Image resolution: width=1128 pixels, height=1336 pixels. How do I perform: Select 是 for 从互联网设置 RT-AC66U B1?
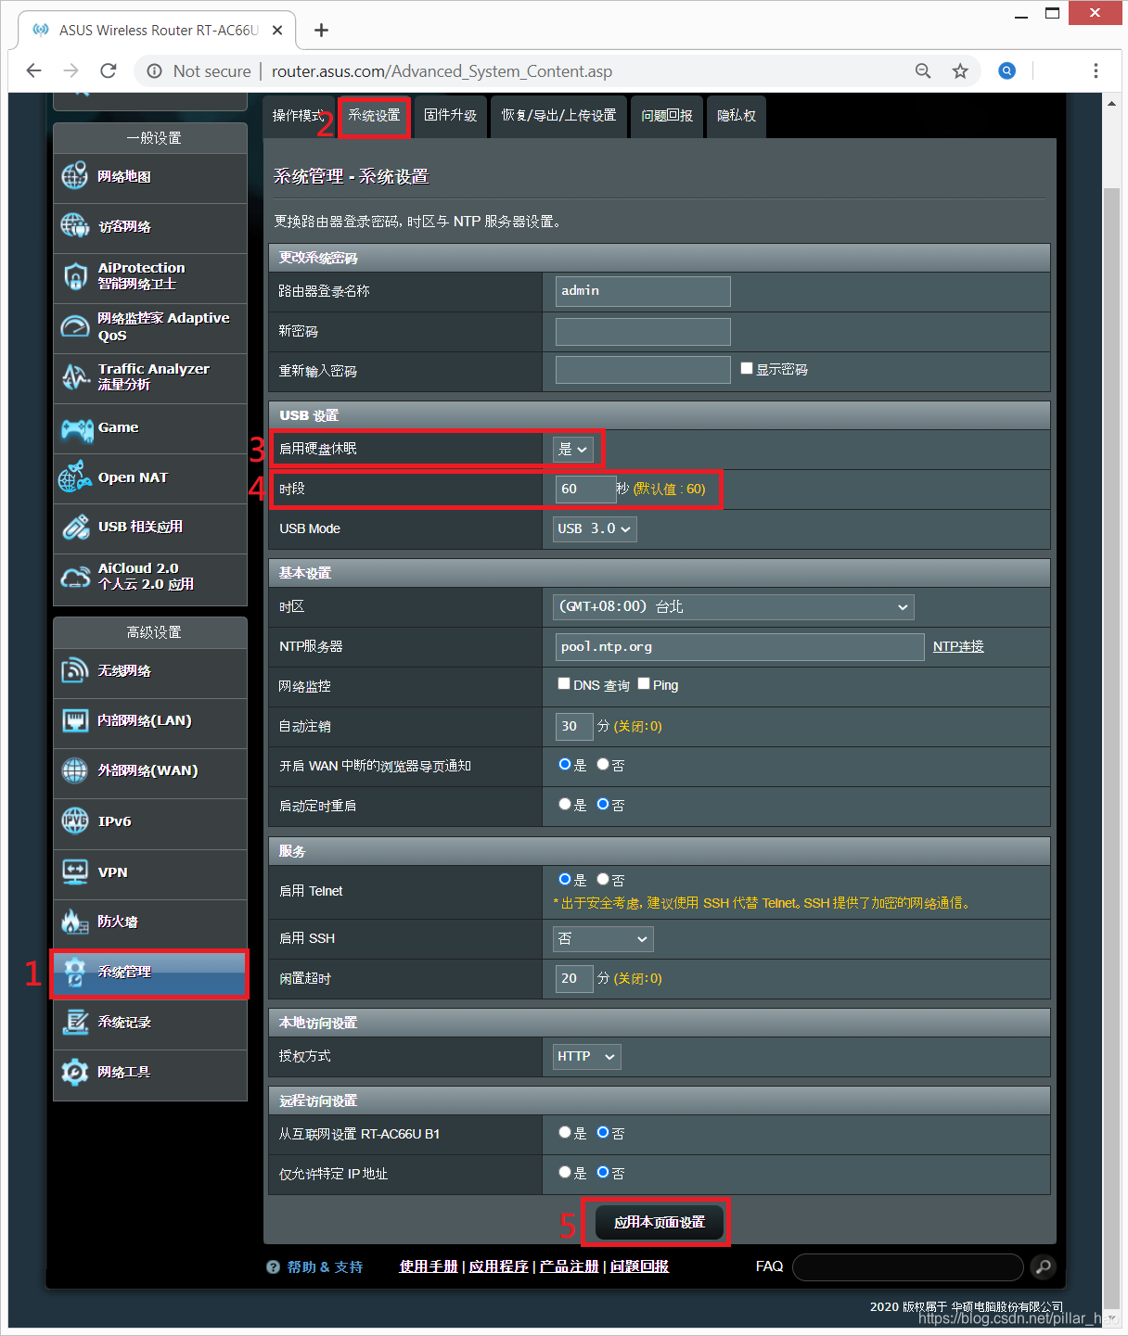(565, 1132)
